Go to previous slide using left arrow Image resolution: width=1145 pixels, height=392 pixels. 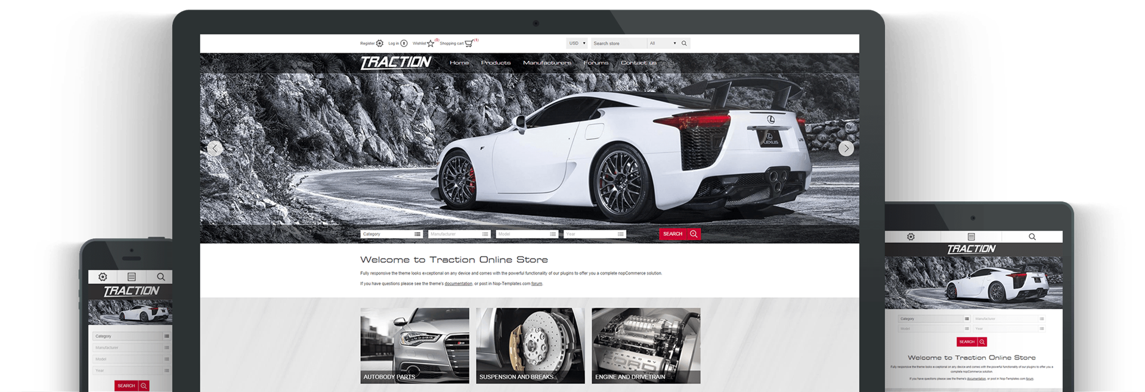(215, 148)
